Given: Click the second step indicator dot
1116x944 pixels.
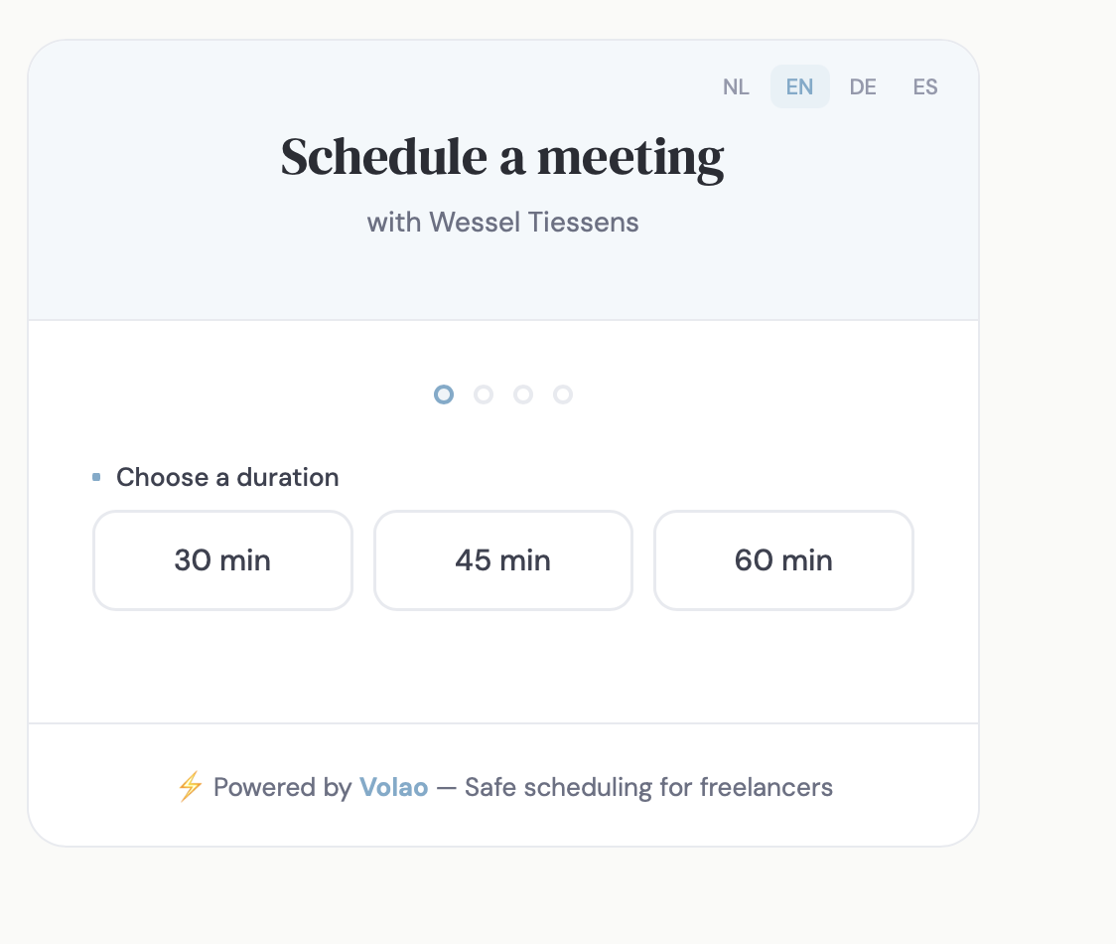Looking at the screenshot, I should [x=484, y=394].
